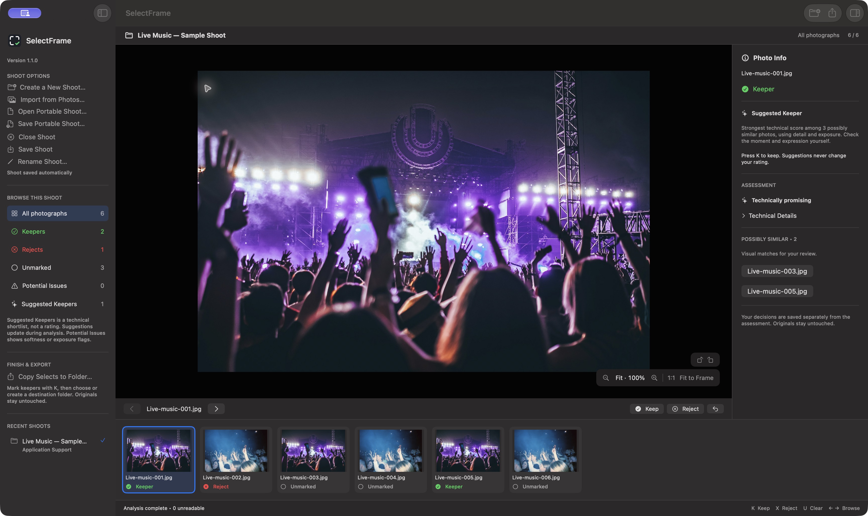The width and height of the screenshot is (868, 516).
Task: Click the Reject status icon under Live-music-002.jpg
Action: (x=206, y=487)
